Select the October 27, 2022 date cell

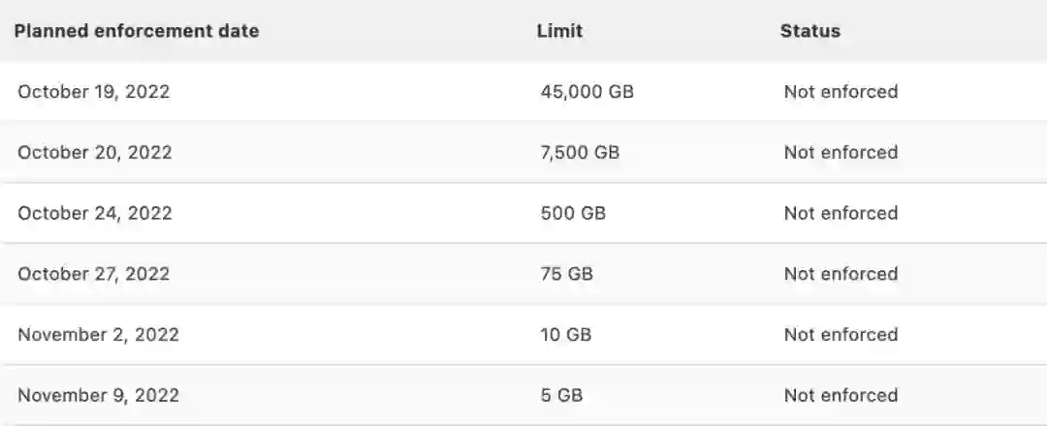(x=94, y=274)
